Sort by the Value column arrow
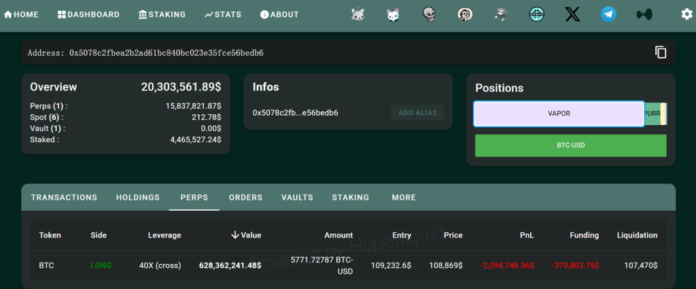The width and height of the screenshot is (696, 289). coord(235,235)
